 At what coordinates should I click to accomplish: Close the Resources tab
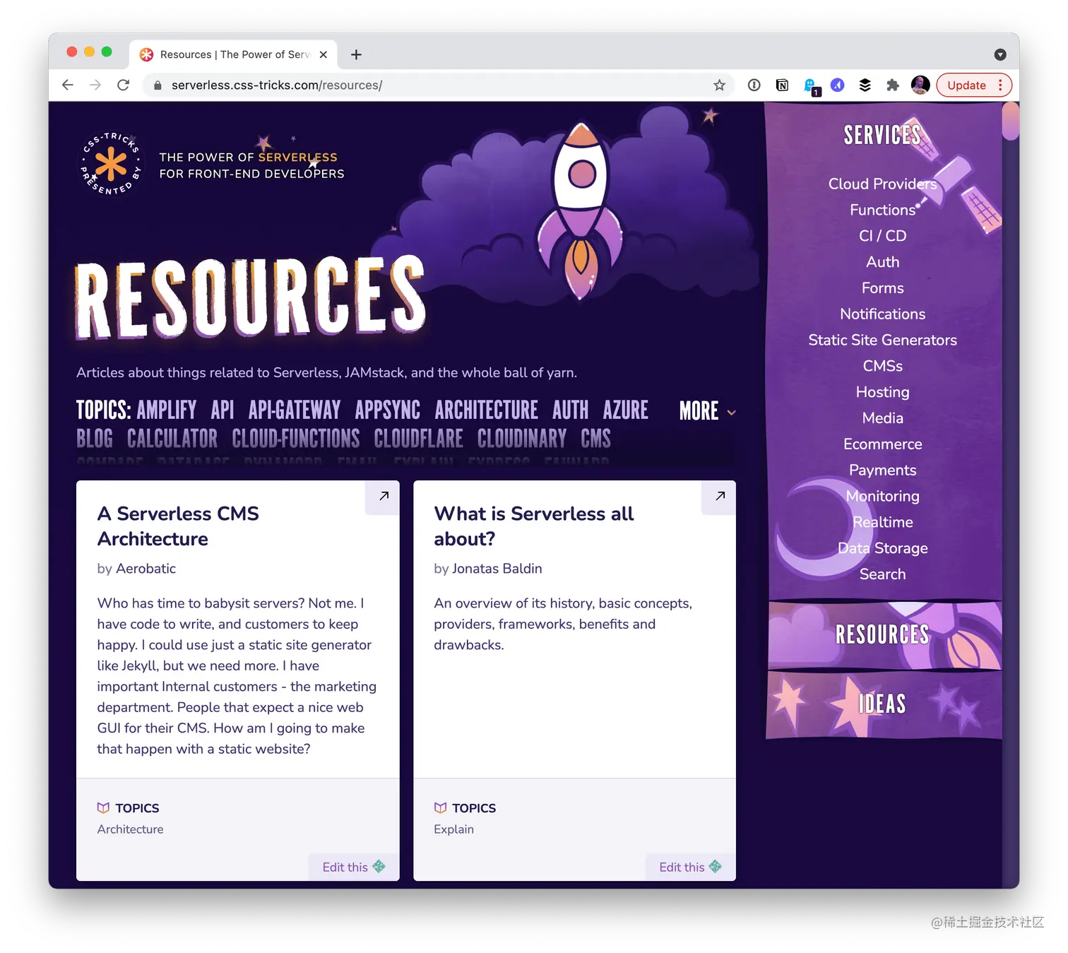click(x=324, y=54)
